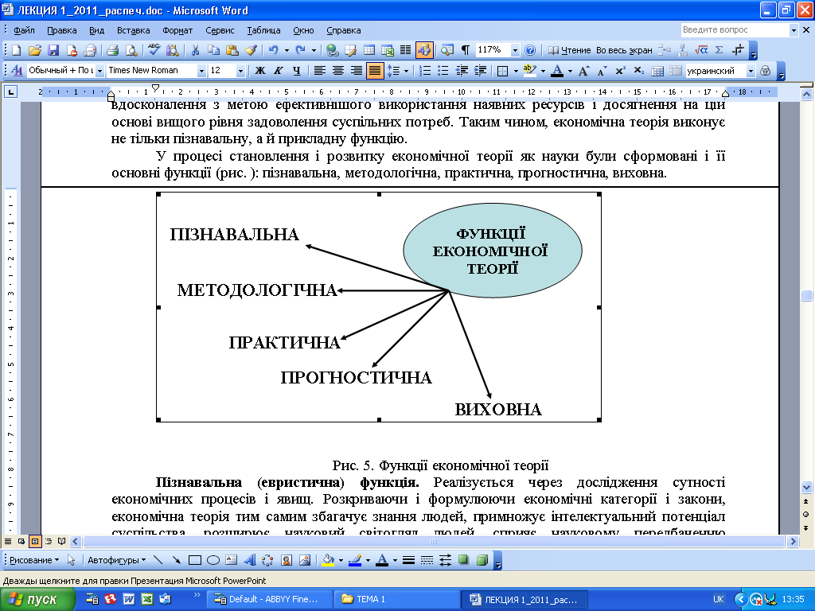Open a file with folder icon

coord(34,50)
